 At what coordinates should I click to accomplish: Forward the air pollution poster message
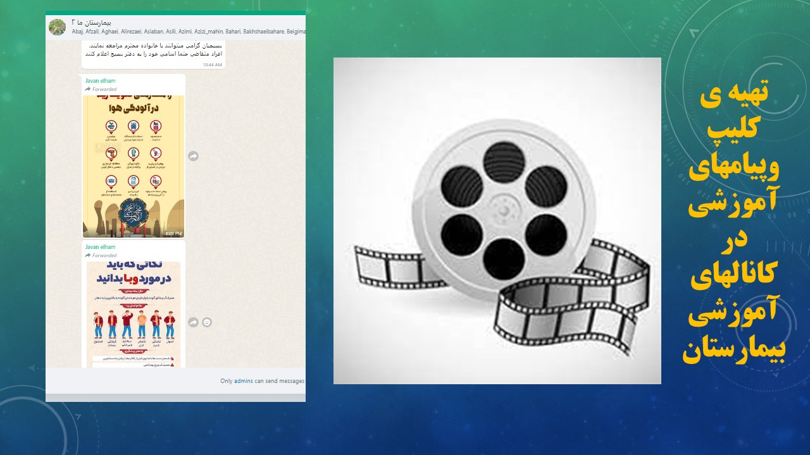pyautogui.click(x=194, y=156)
